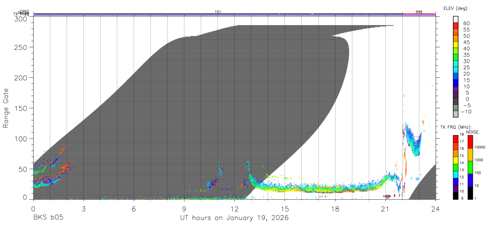Pick the yellow ELEV swatch between 45 and 40
The image size is (490, 226).
(x=455, y=45)
